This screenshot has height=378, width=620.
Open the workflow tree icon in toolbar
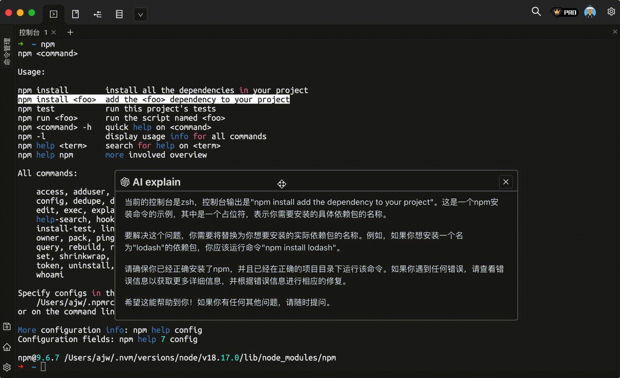tap(98, 14)
